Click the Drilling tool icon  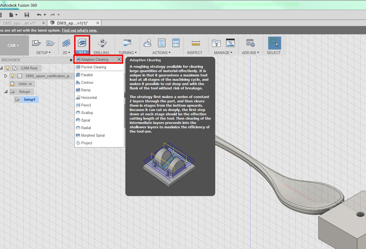102,43
